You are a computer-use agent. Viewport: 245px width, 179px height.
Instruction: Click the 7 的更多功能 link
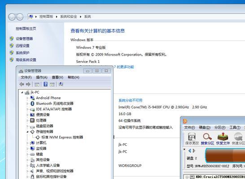tap(124, 67)
